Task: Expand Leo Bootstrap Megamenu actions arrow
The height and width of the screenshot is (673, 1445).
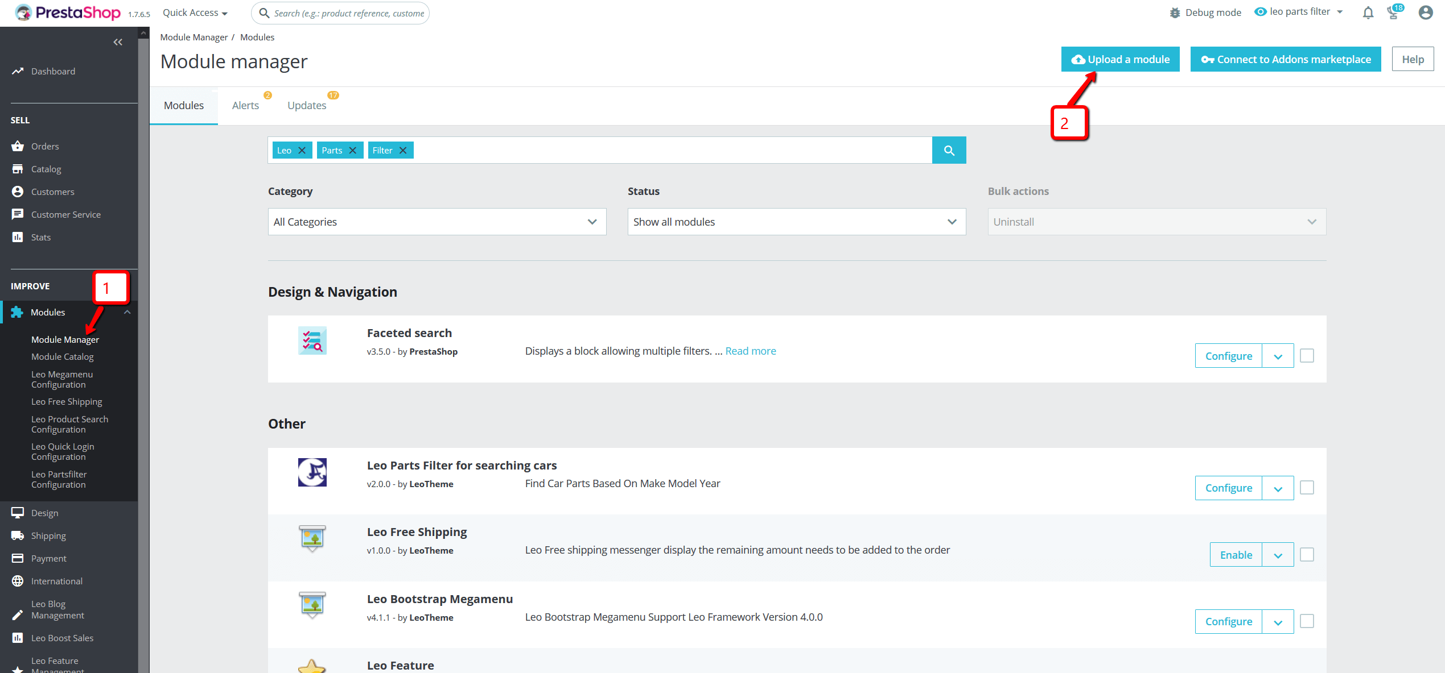Action: click(x=1278, y=622)
